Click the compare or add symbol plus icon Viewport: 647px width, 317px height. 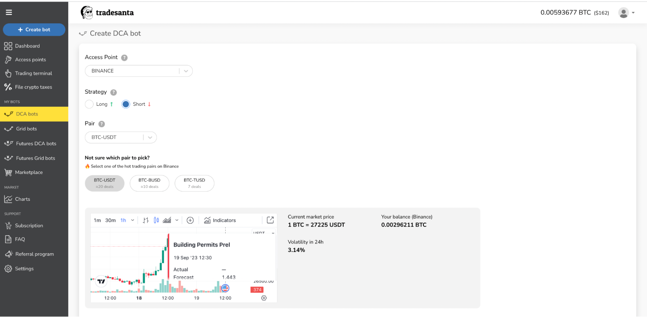point(190,220)
